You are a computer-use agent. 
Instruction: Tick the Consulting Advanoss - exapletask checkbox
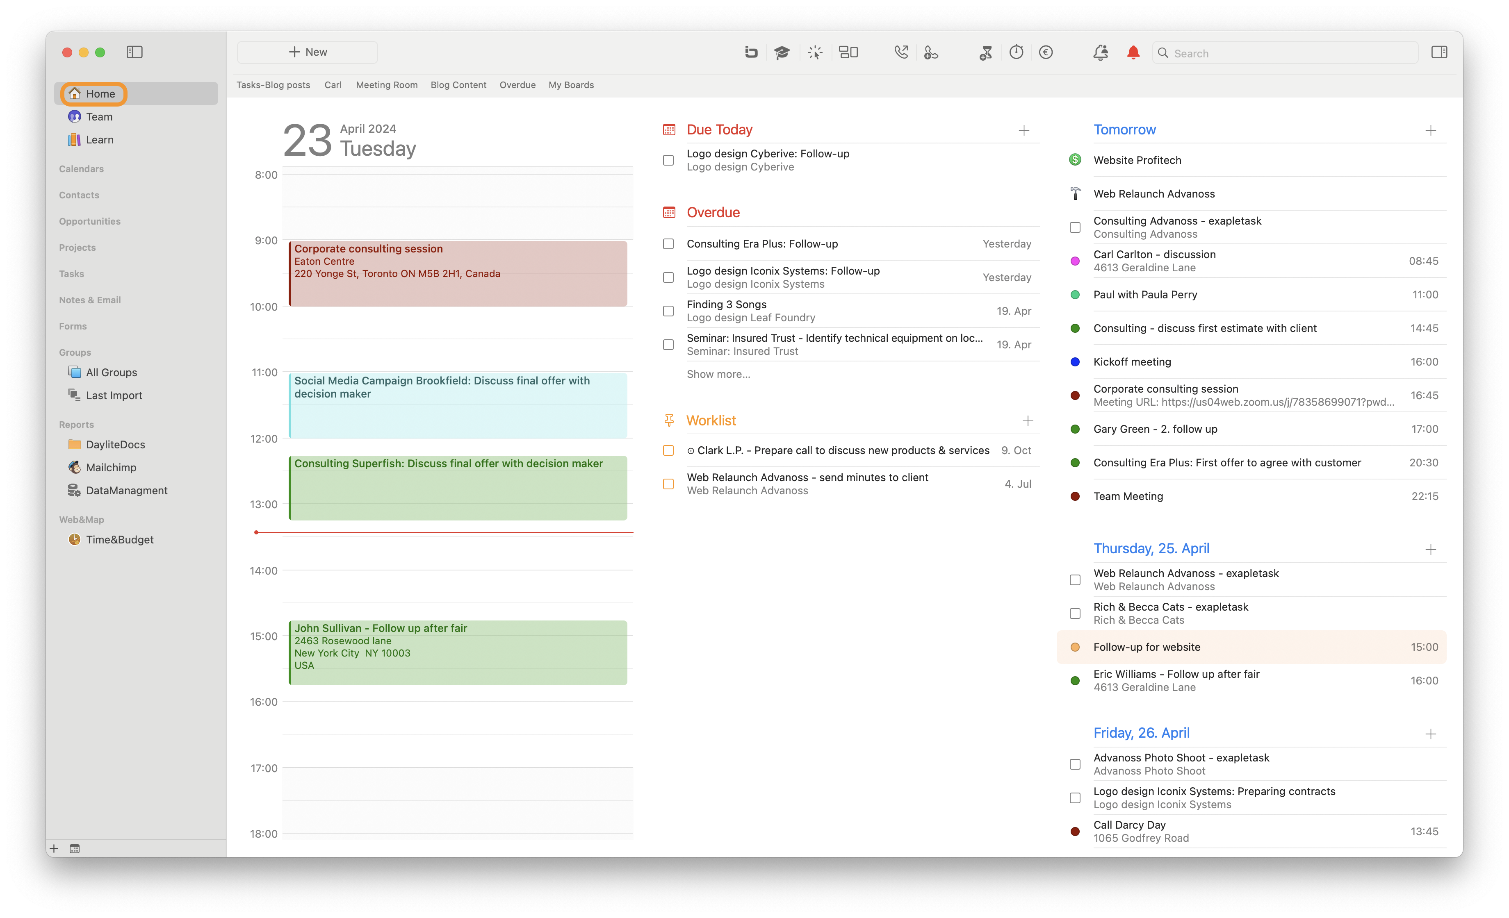pyautogui.click(x=1076, y=228)
